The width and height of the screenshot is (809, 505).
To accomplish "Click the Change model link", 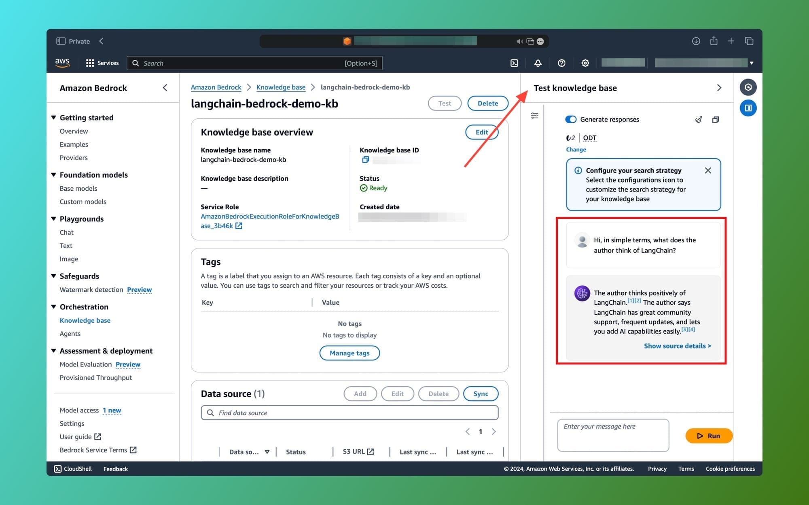I will tap(576, 149).
